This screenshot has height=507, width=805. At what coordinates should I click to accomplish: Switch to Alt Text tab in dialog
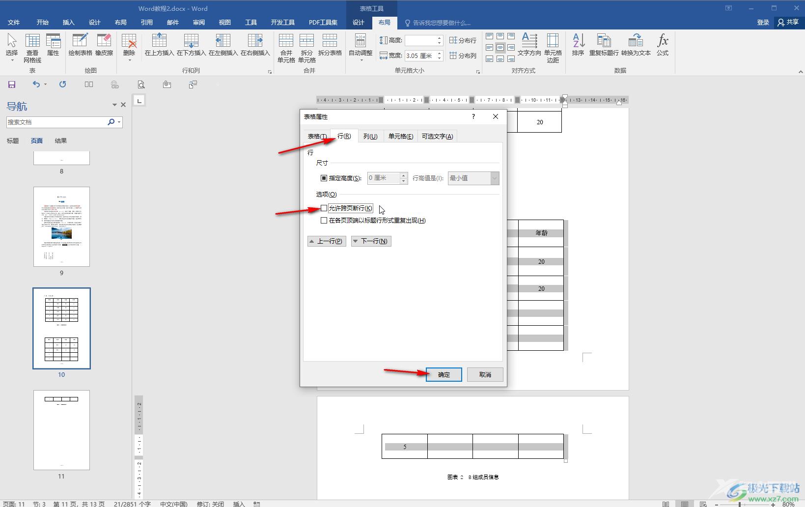pos(437,136)
